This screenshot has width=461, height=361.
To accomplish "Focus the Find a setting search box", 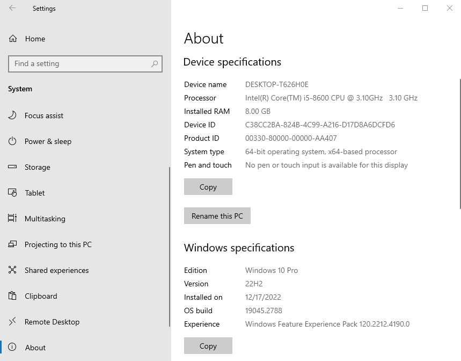I will click(x=81, y=64).
